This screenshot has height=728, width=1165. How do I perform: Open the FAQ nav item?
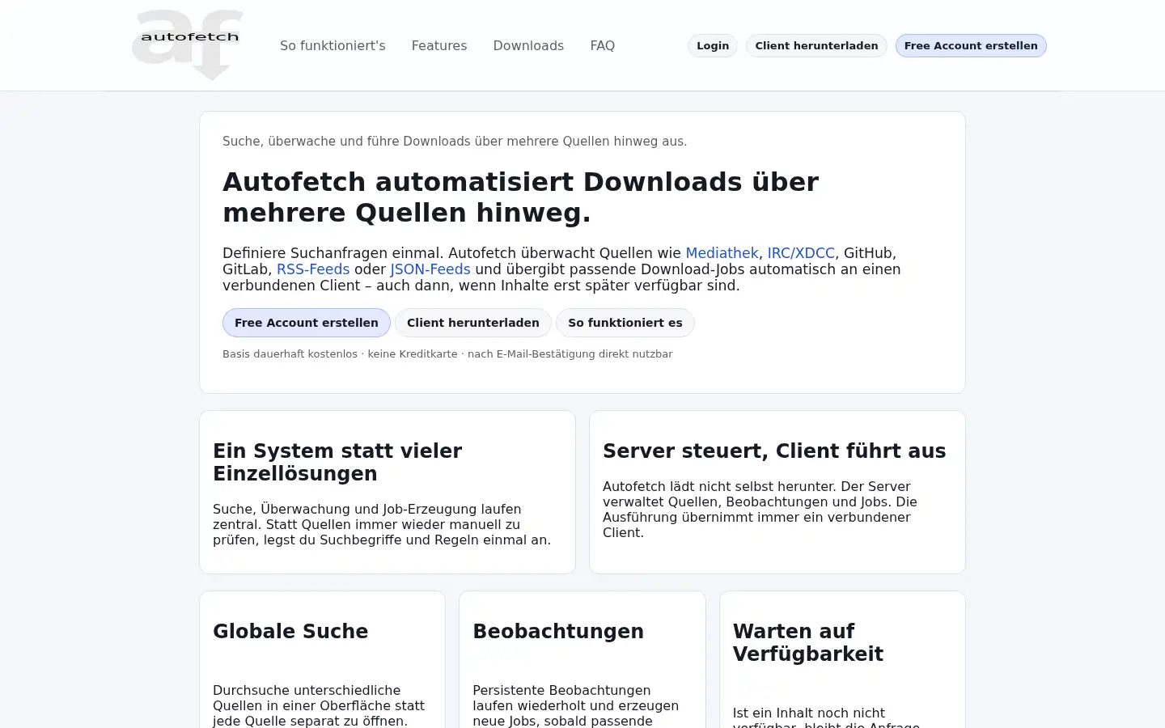pos(603,46)
